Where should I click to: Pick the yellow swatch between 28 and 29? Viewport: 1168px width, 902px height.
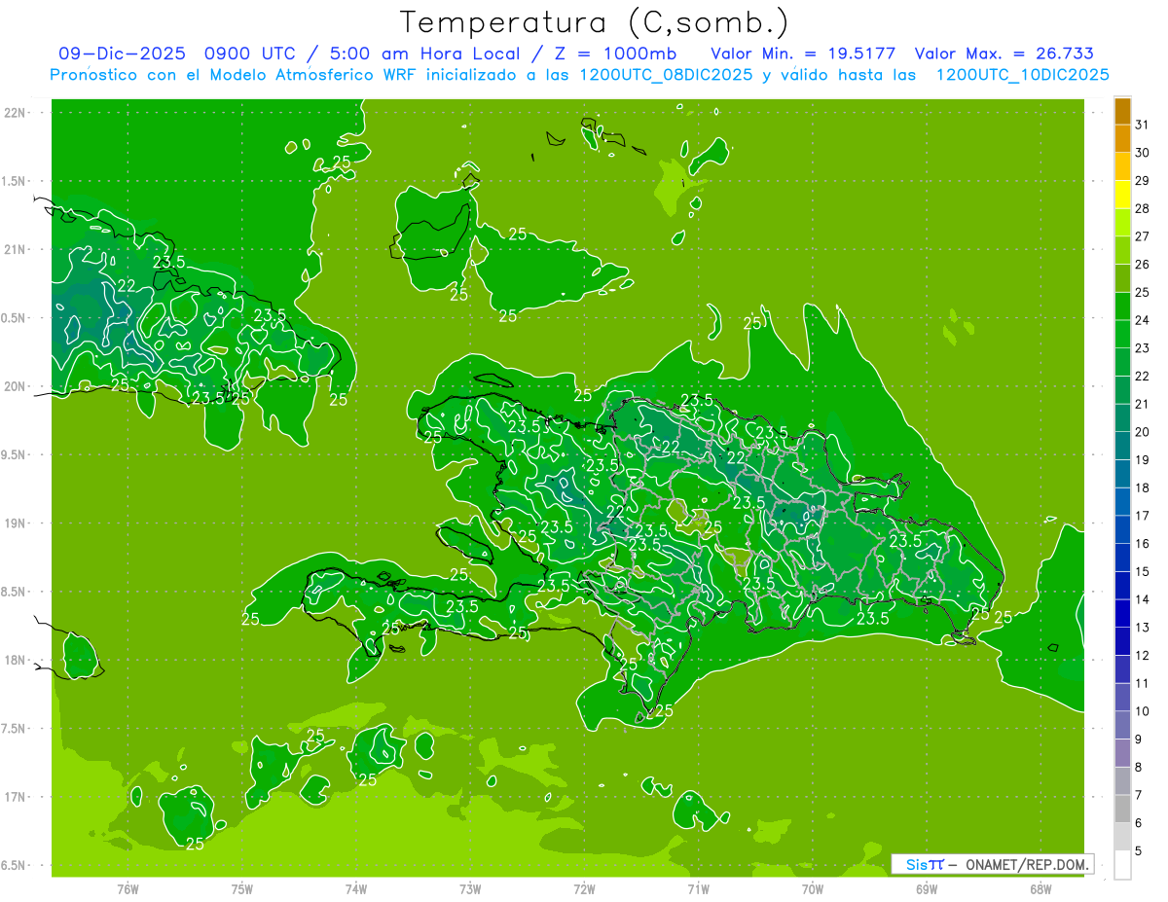[x=1122, y=195]
